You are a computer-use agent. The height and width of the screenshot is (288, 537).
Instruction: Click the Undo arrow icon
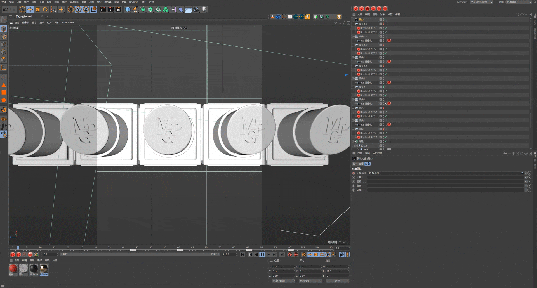pos(5,10)
